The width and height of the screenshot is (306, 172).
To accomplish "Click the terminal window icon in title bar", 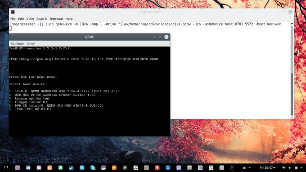I will (13, 12).
